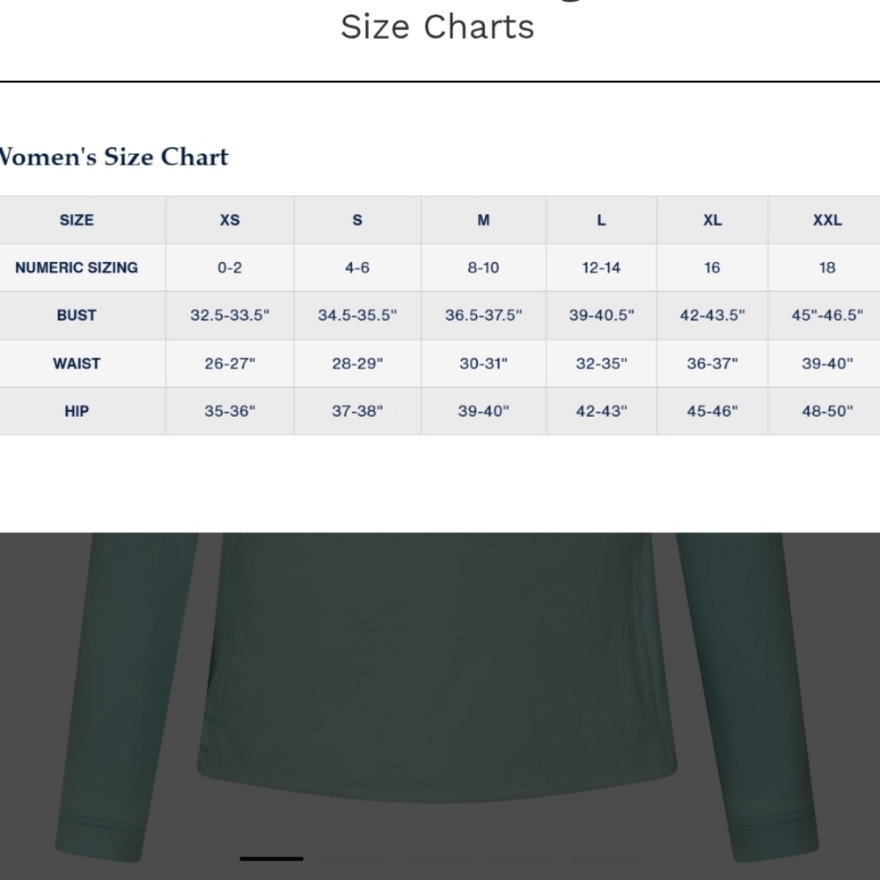Select the XS size column header
The height and width of the screenshot is (880, 880).
click(230, 220)
